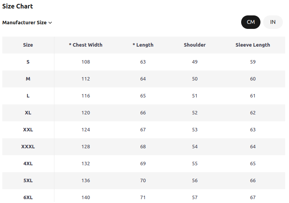
Task: Select the S size row label
Action: tap(28, 62)
